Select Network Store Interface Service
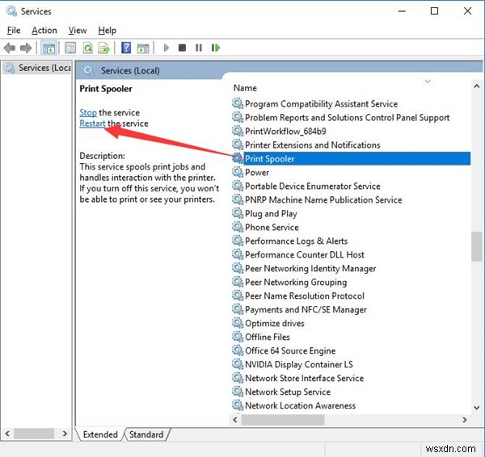 tap(305, 378)
